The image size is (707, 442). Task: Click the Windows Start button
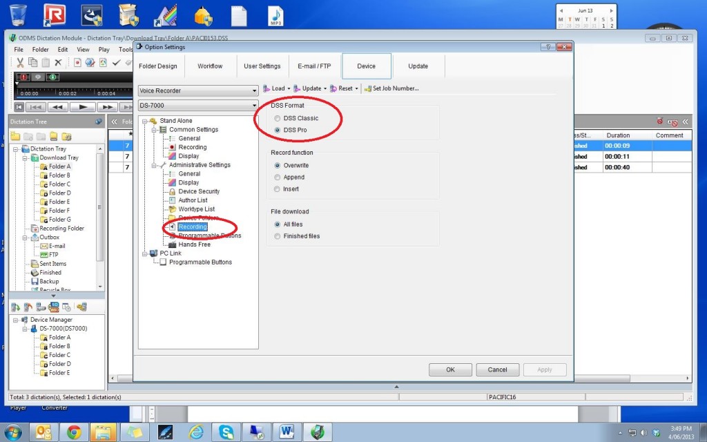pos(12,432)
